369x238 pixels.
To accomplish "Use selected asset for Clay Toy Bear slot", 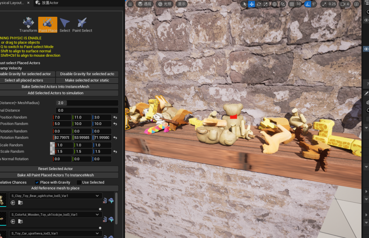I will (13, 202).
